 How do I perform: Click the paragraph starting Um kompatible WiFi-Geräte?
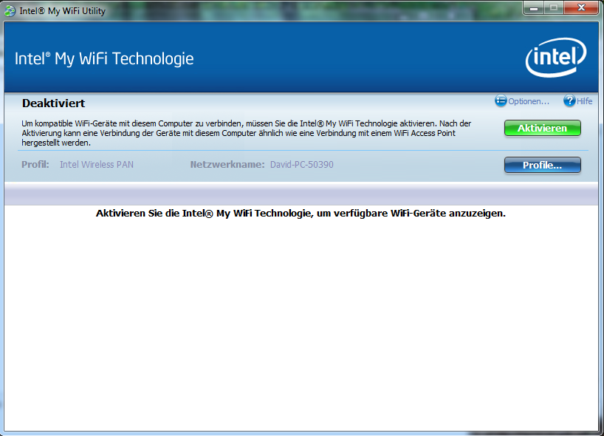[x=246, y=133]
